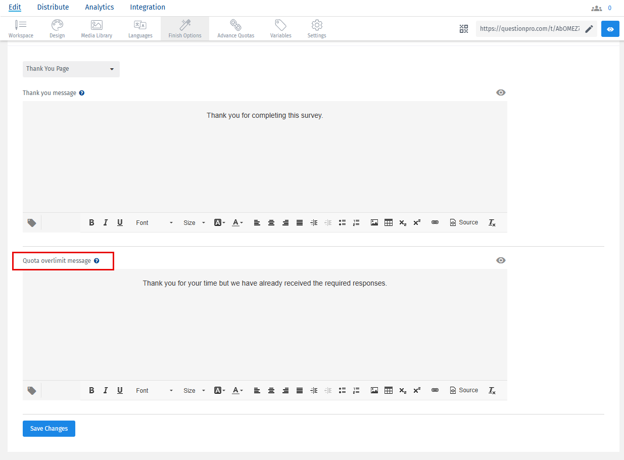Pick text color in Quota overlimit editor
This screenshot has width=624, height=460.
coord(237,390)
